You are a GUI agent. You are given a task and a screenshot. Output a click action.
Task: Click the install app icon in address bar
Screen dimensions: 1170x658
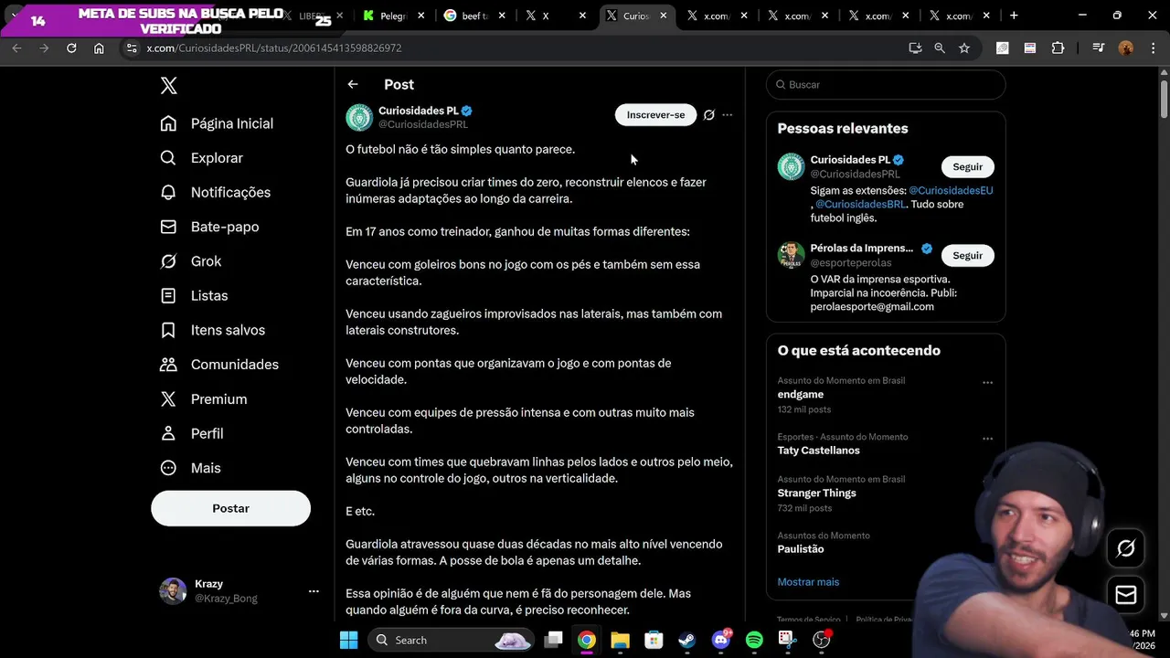pyautogui.click(x=915, y=48)
